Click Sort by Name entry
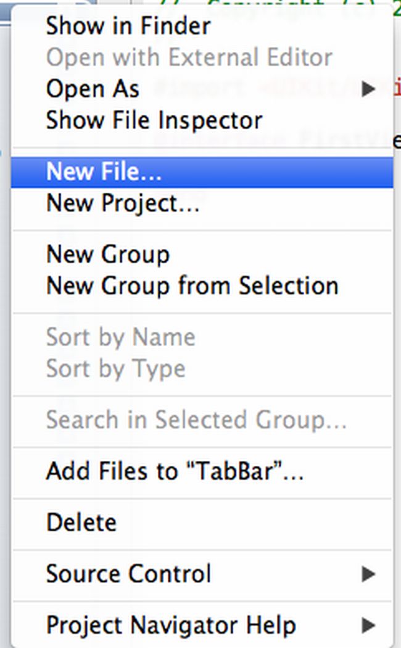 click(x=120, y=337)
